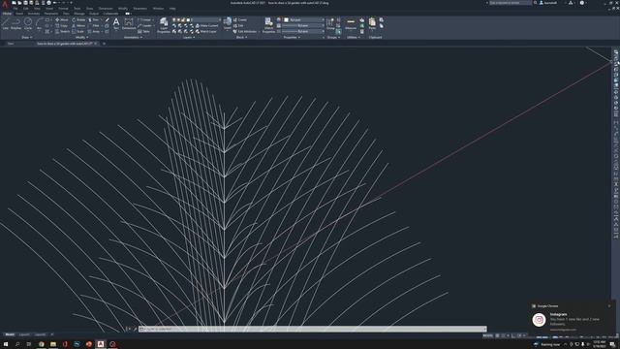Switch to the Annotate ribbon tab

[34, 14]
